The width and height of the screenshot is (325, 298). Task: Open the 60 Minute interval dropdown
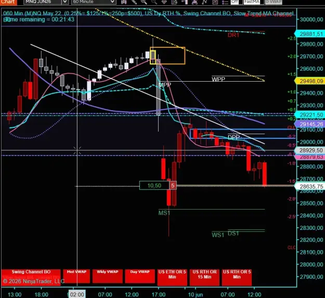[93, 2]
